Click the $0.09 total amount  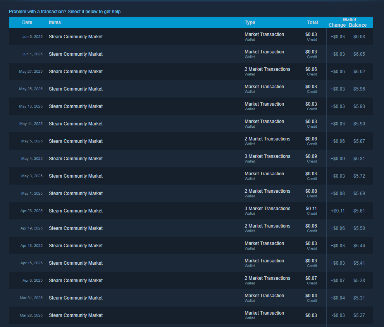click(x=311, y=156)
